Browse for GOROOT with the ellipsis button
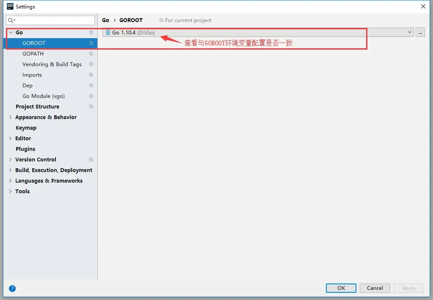This screenshot has width=433, height=300. pyautogui.click(x=420, y=32)
